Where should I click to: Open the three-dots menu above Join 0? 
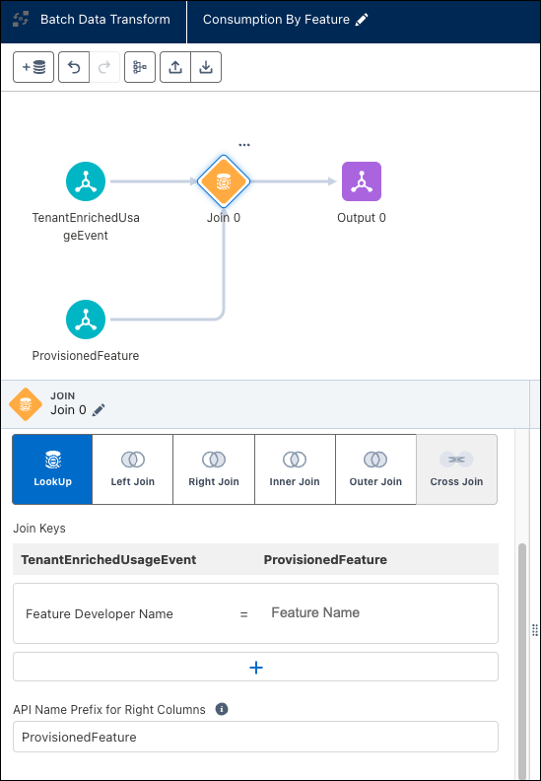pyautogui.click(x=243, y=145)
